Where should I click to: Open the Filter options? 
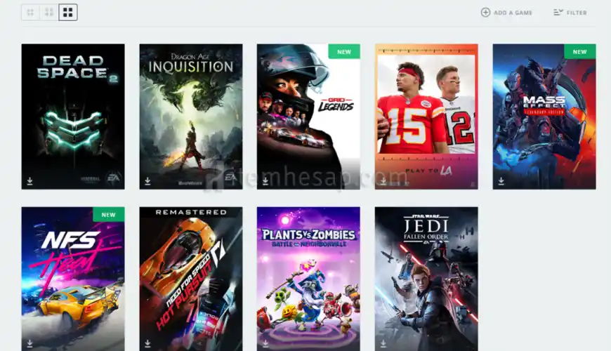coord(570,13)
